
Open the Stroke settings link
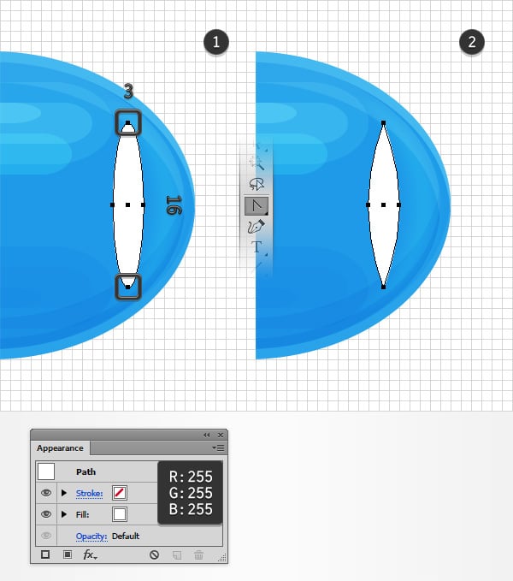coord(89,494)
